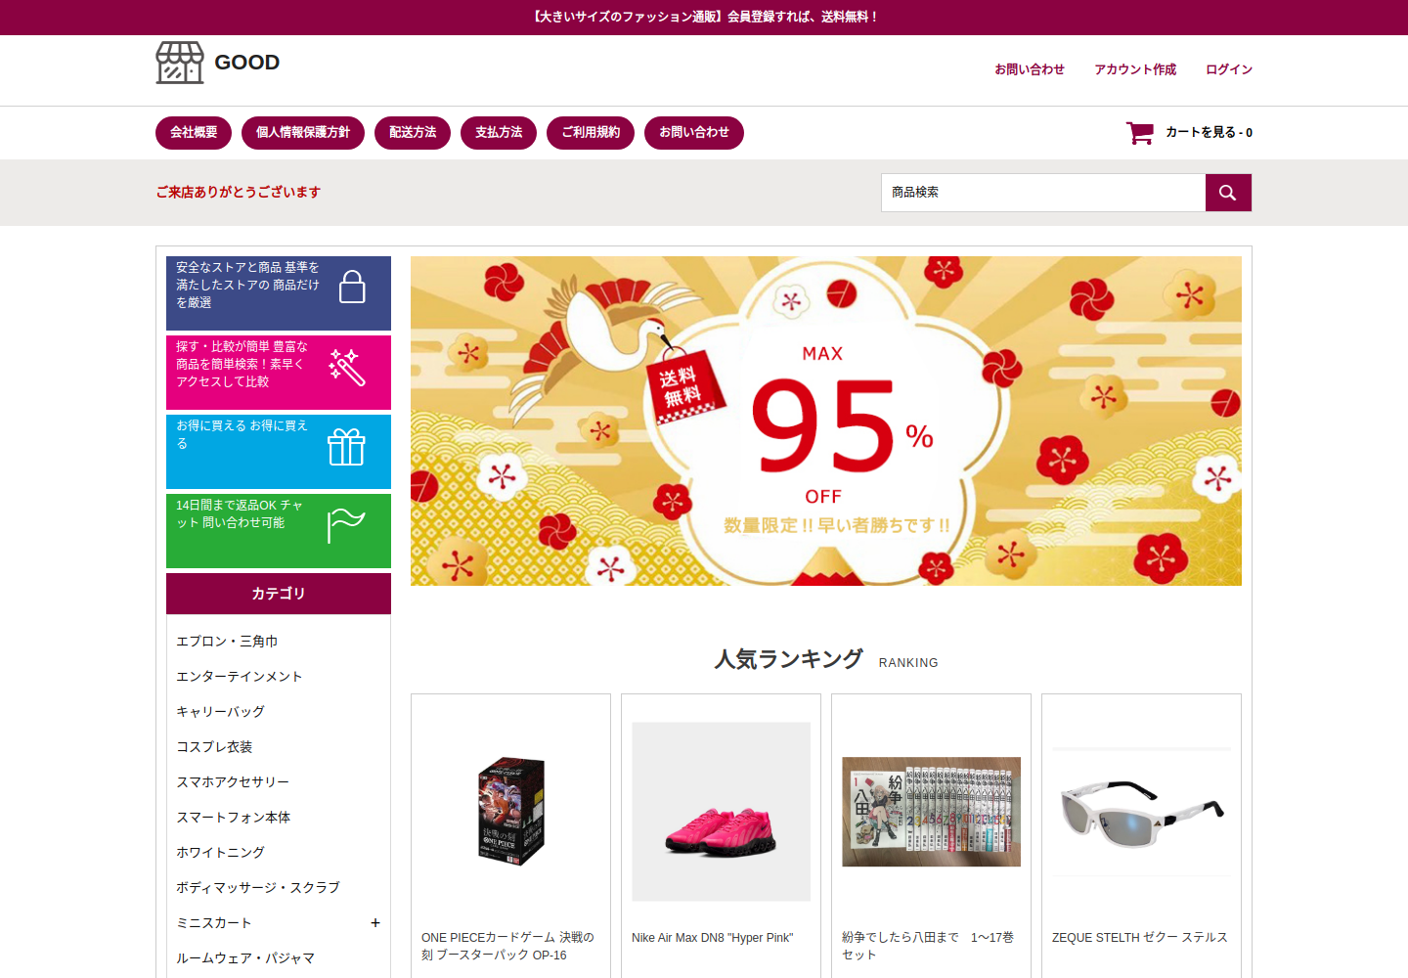Open 会社概要 menu pill
1408x978 pixels.
pyautogui.click(x=194, y=133)
